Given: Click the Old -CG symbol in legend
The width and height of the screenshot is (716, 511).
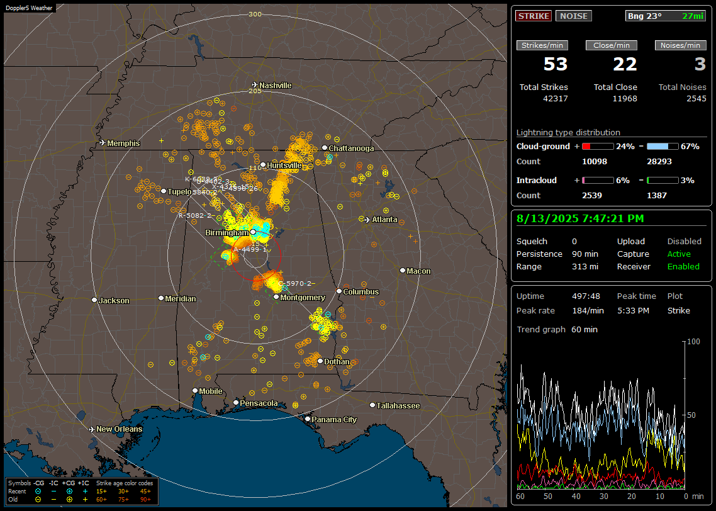Looking at the screenshot, I should point(38,500).
